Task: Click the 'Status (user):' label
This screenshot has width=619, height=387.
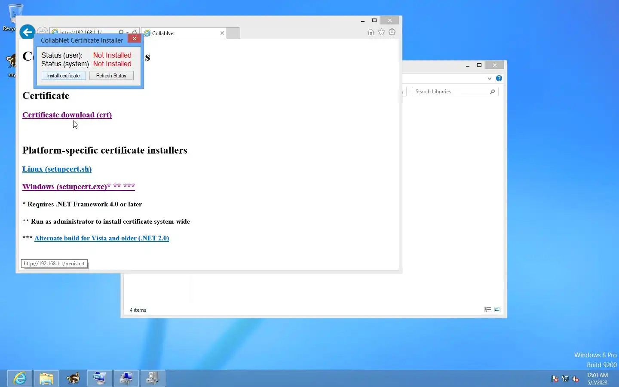Action: (x=61, y=55)
